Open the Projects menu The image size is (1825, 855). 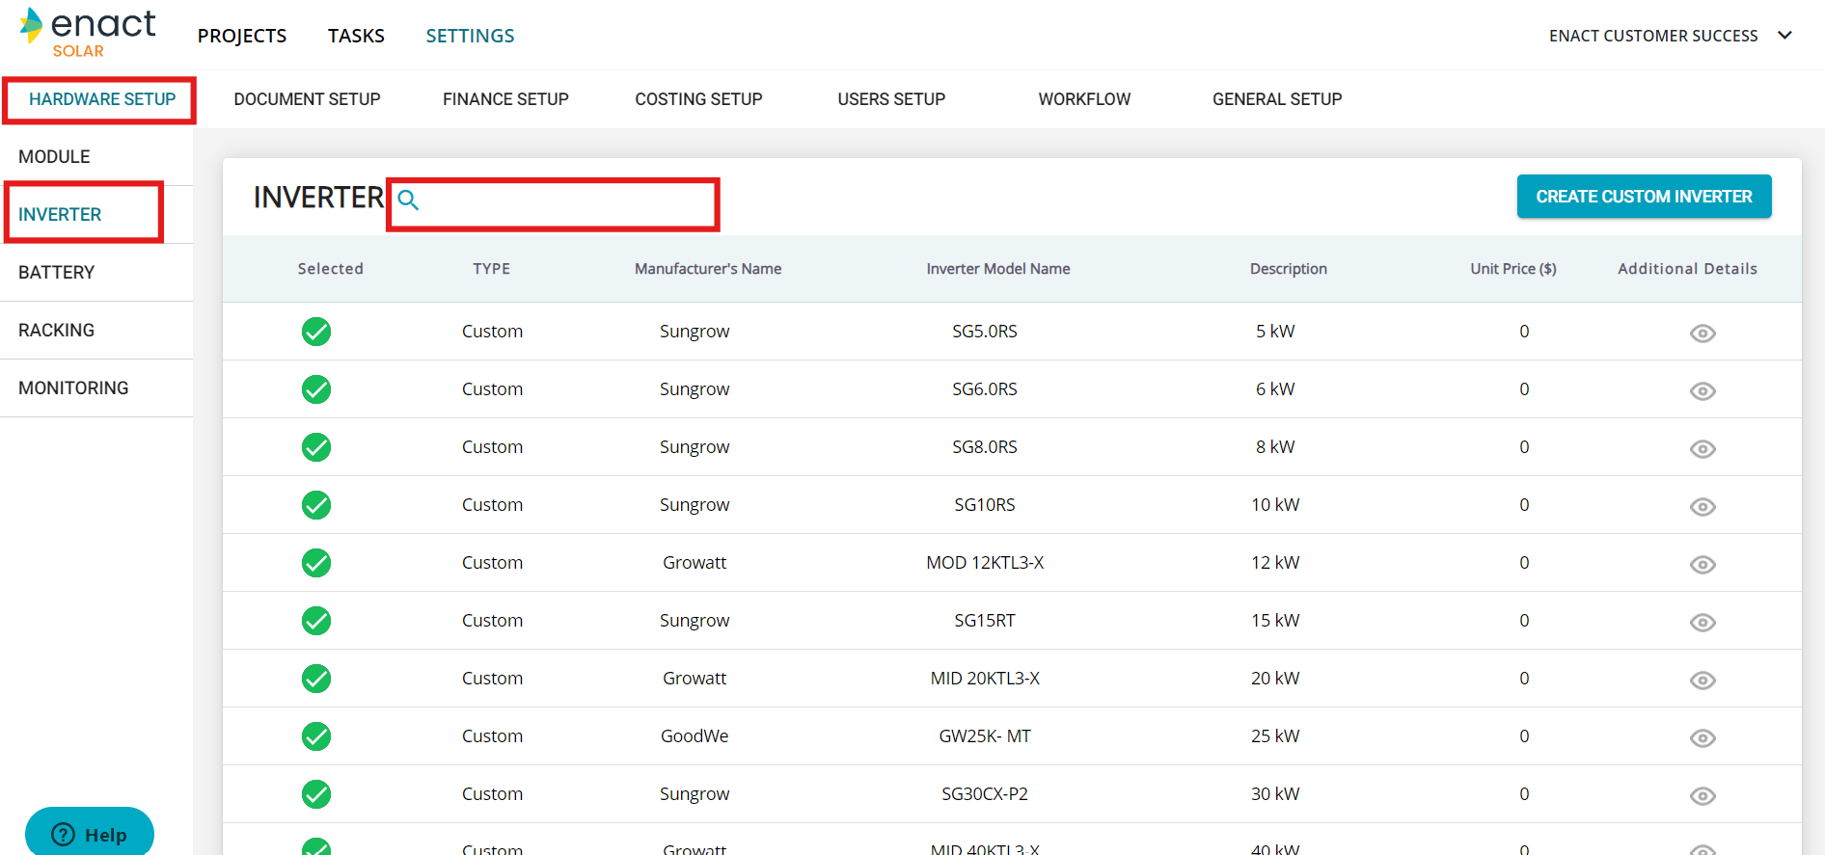[x=242, y=36]
